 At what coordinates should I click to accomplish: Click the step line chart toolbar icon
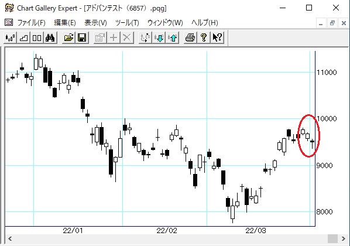pos(23,37)
